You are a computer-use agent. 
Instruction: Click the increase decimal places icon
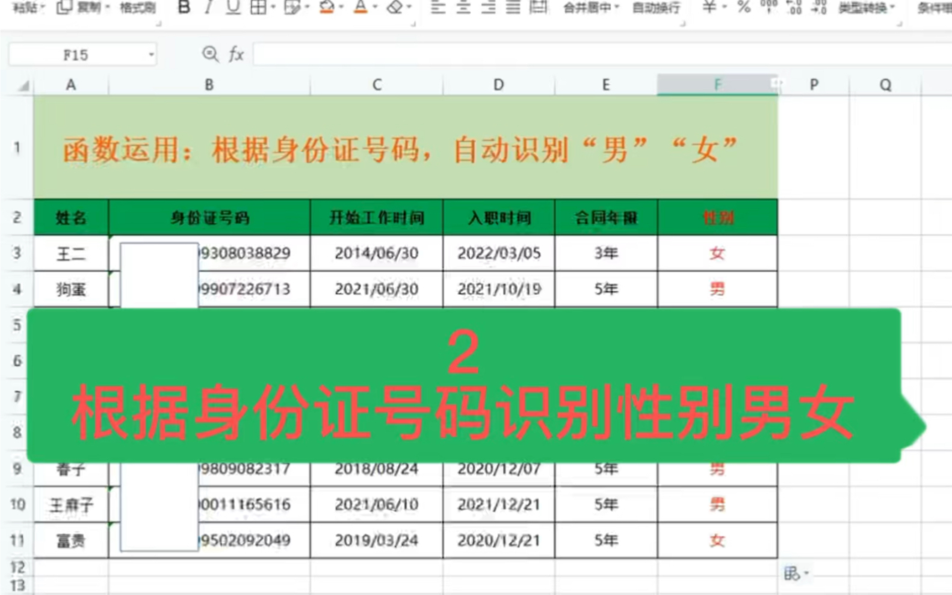pyautogui.click(x=794, y=7)
